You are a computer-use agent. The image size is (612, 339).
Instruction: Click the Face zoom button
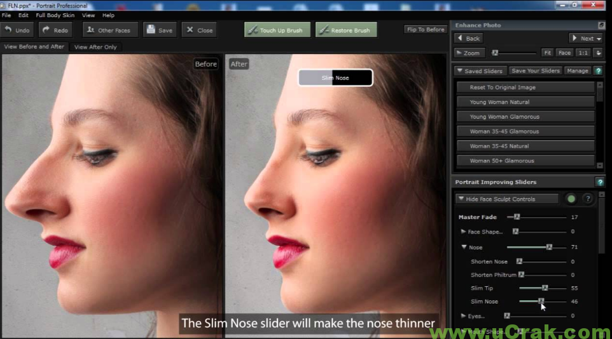564,53
